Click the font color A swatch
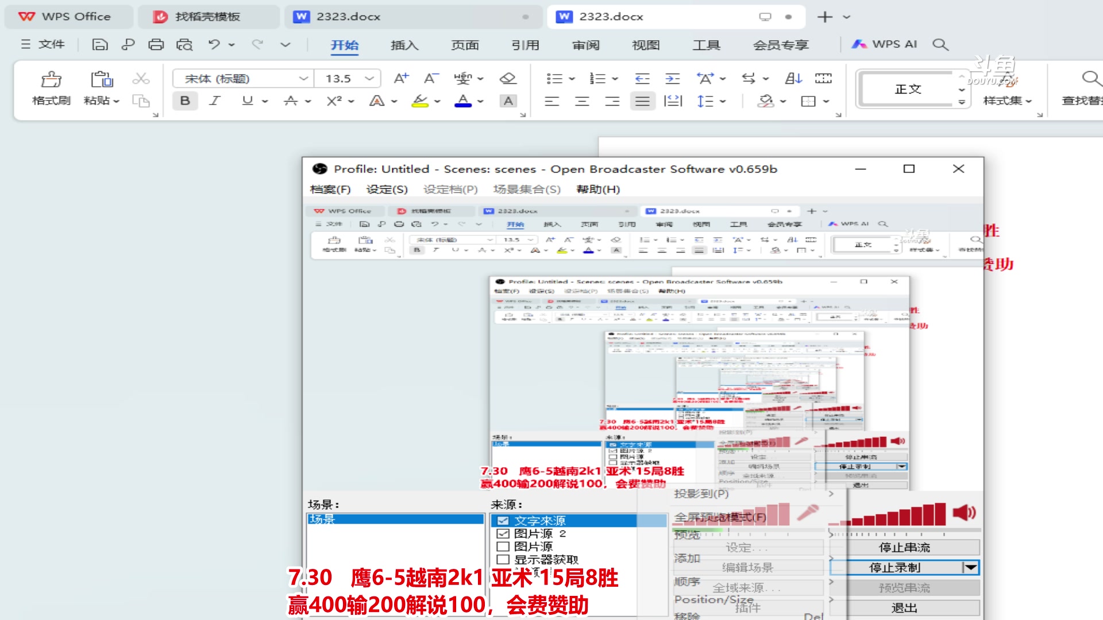 [462, 101]
